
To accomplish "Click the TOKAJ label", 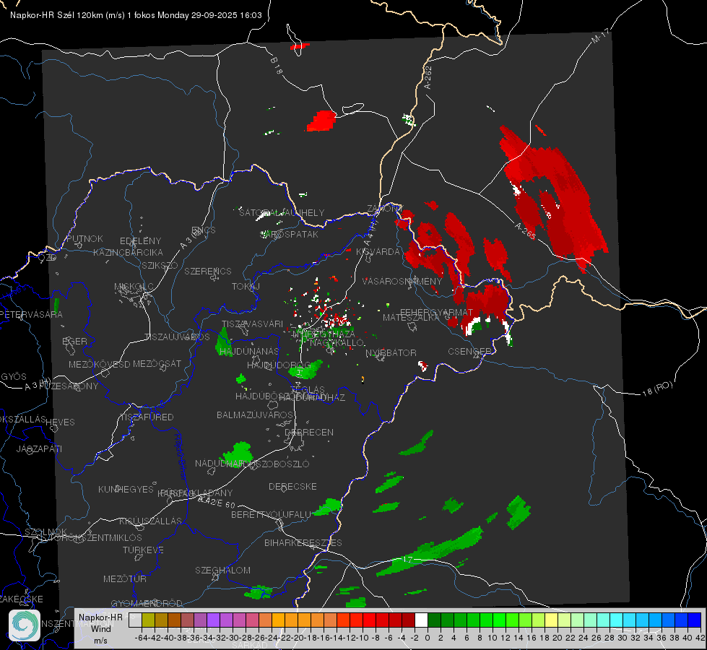I will tap(246, 287).
